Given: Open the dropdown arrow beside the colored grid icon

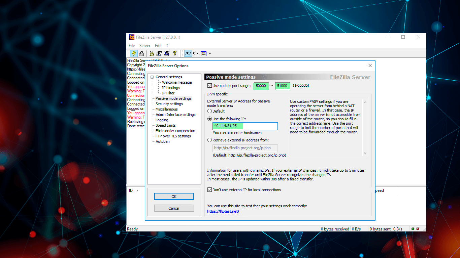Looking at the screenshot, I should click(x=210, y=53).
